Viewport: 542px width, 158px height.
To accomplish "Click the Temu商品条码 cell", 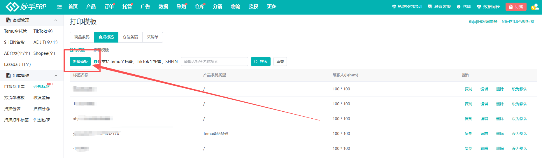I will pos(216,134).
